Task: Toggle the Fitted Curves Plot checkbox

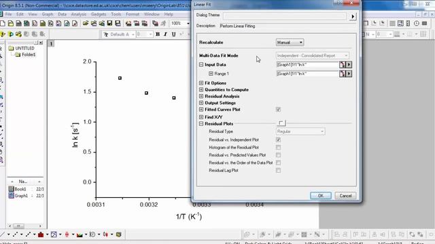Action: (278, 110)
